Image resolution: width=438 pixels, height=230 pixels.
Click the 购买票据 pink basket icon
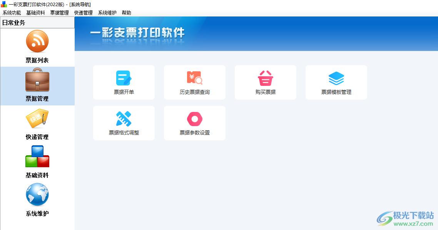(265, 78)
